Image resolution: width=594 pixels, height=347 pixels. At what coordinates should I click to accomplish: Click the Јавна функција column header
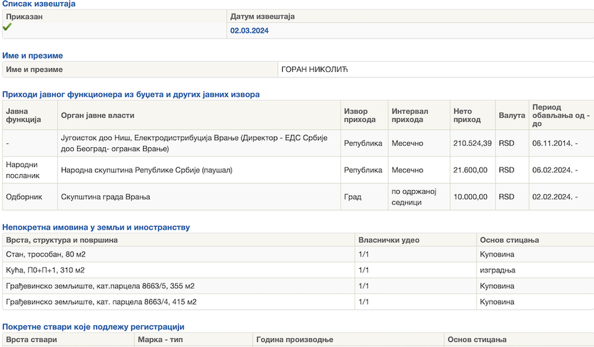point(30,115)
